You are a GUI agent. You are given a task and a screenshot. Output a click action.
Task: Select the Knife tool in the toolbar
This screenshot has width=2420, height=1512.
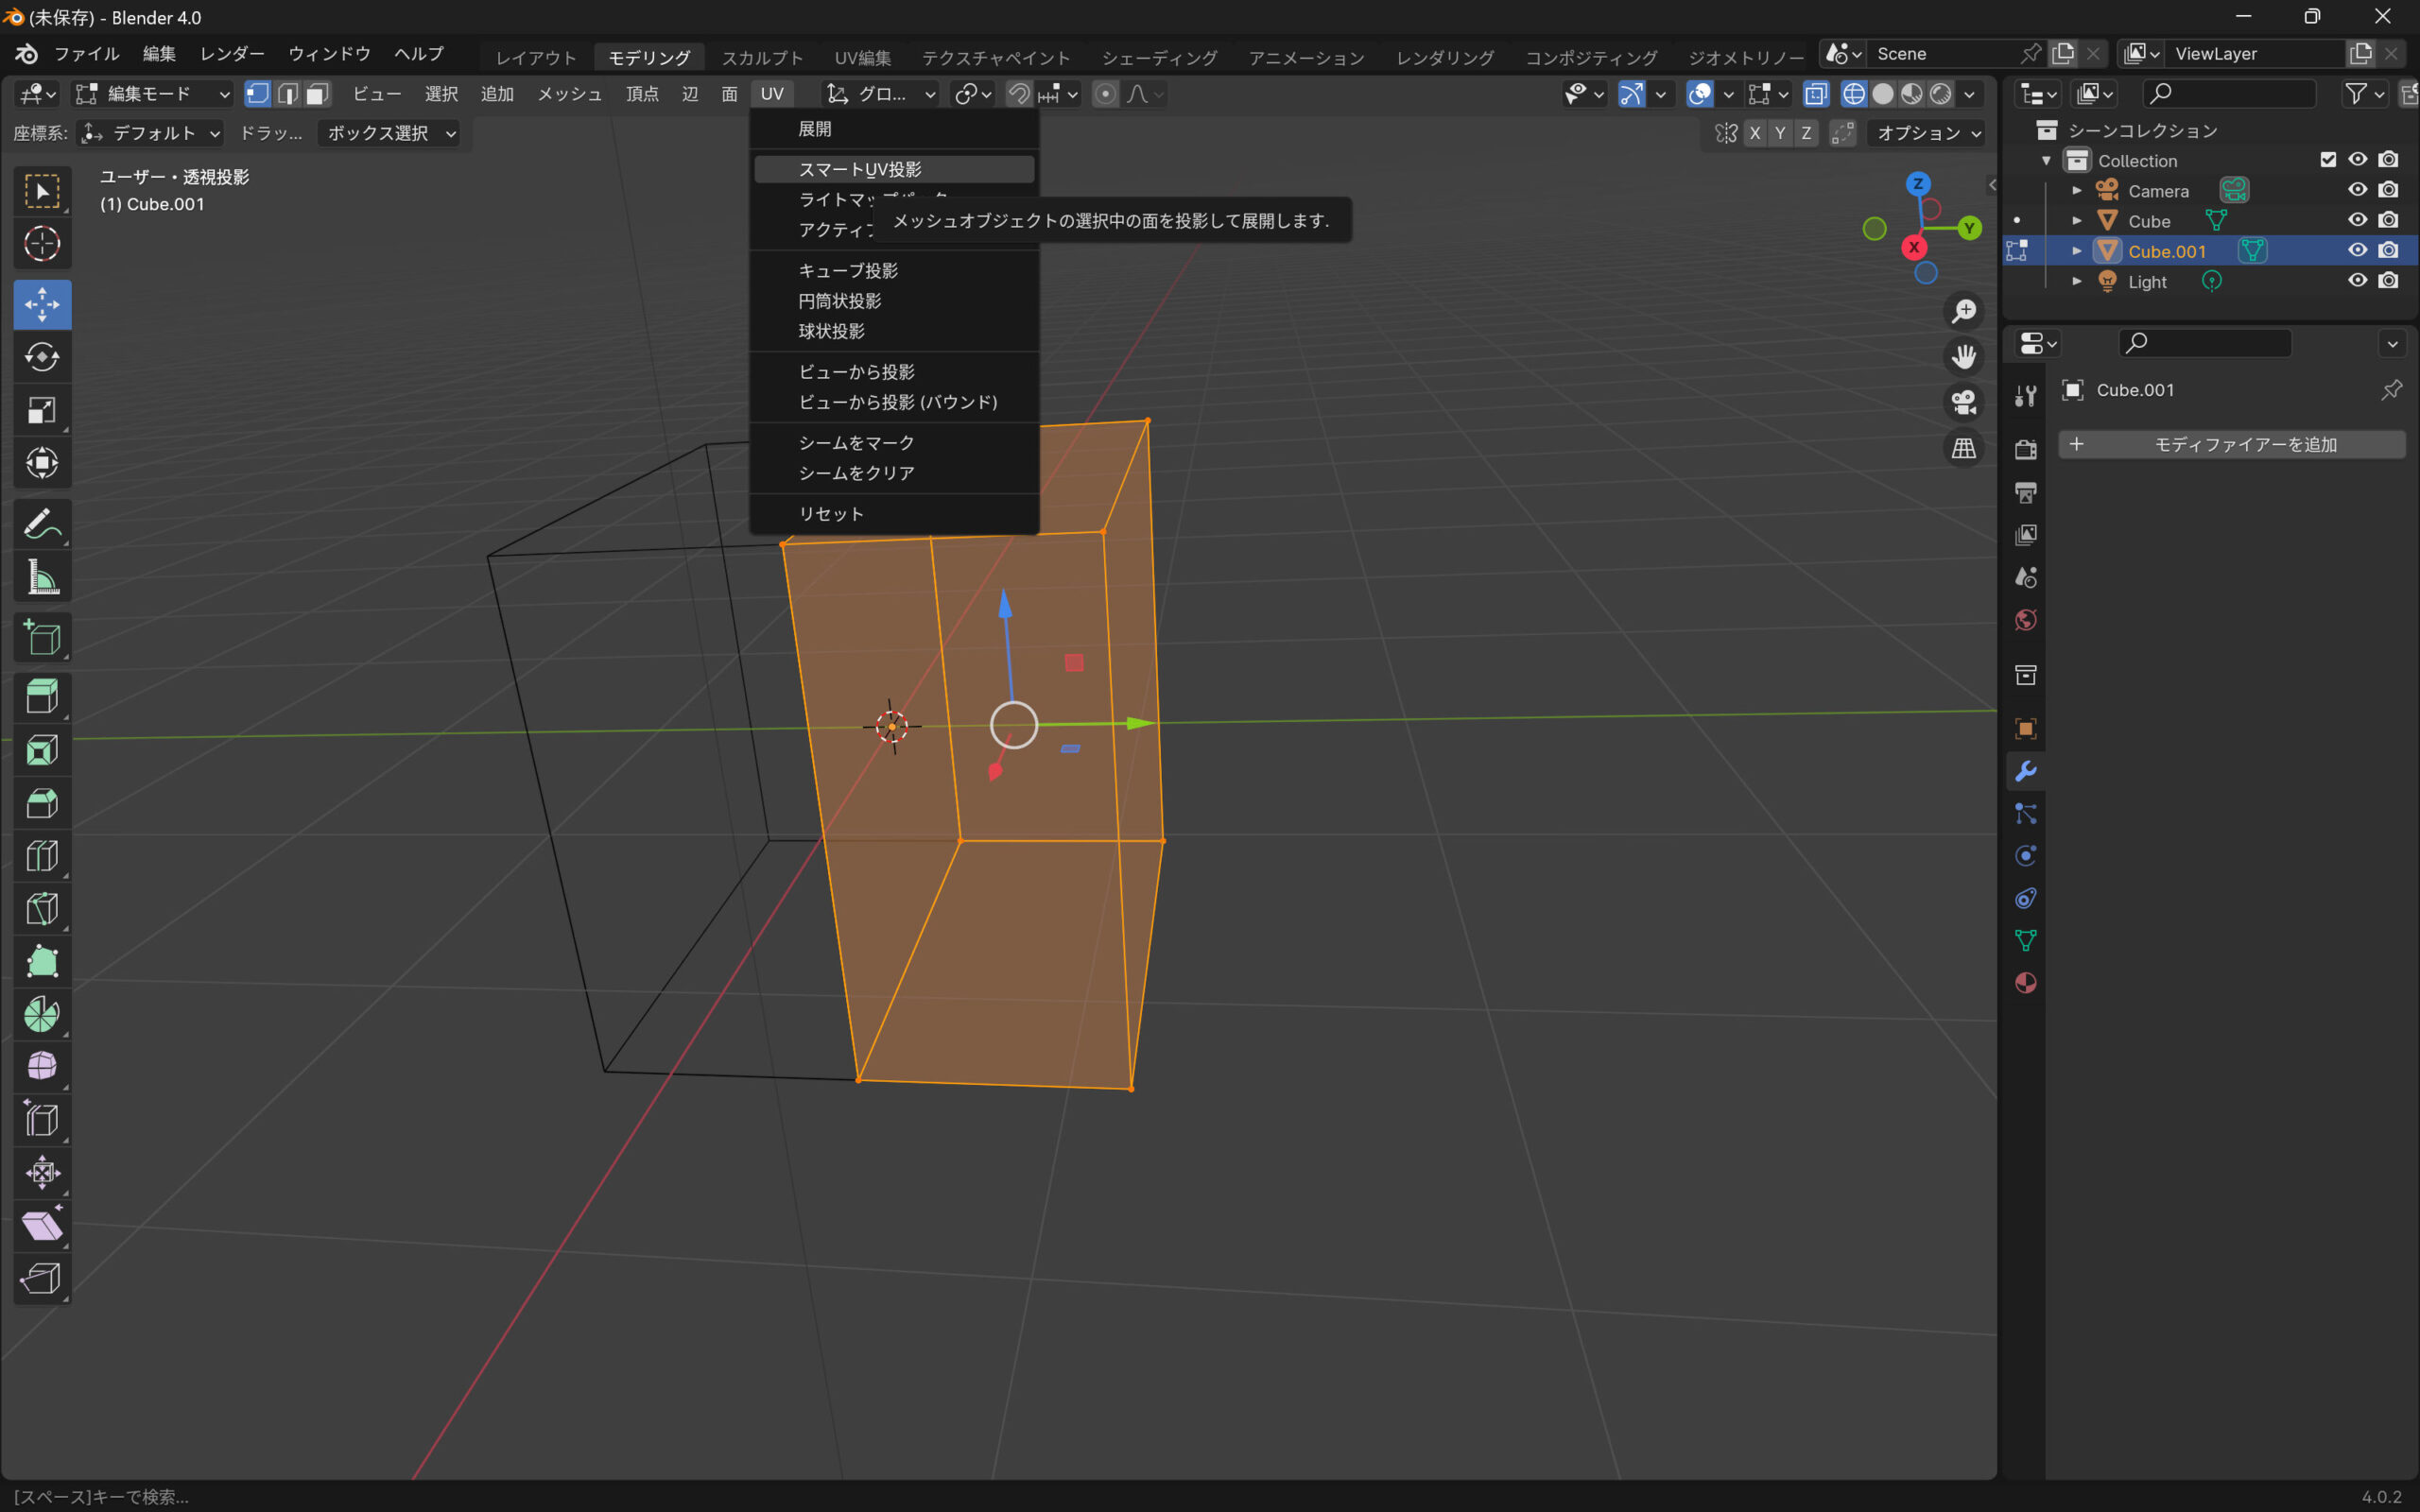click(x=41, y=908)
